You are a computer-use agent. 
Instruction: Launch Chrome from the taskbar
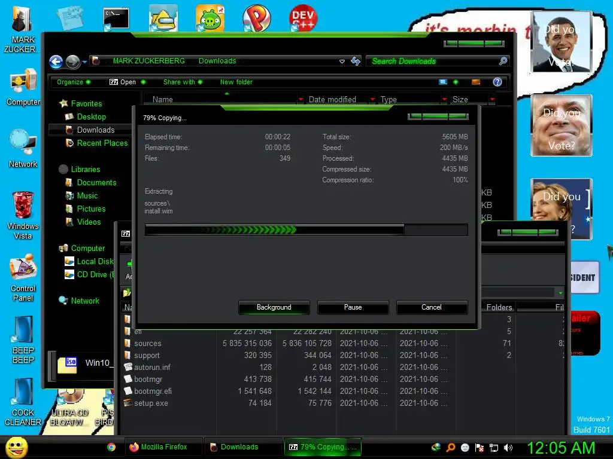[111, 447]
